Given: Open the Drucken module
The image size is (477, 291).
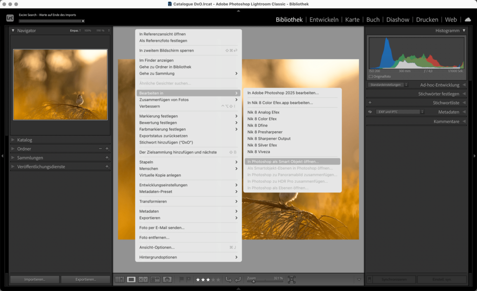Looking at the screenshot, I should (427, 20).
